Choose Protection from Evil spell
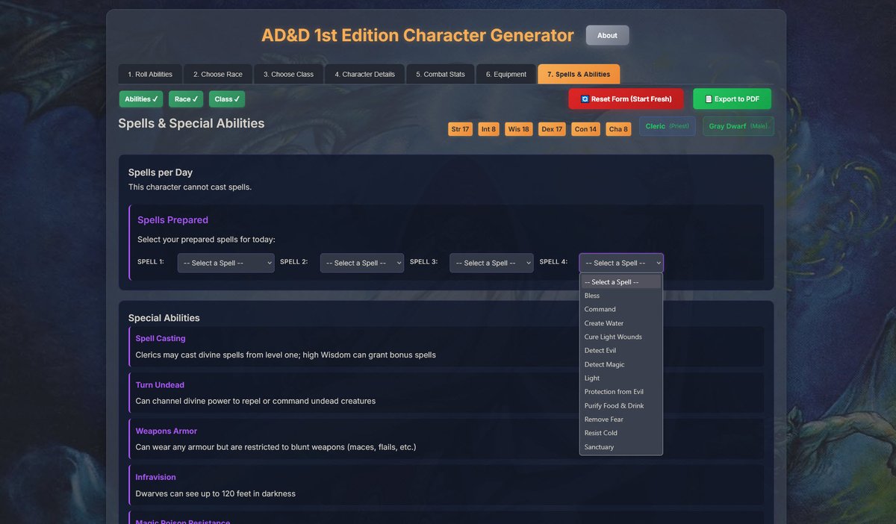Image resolution: width=896 pixels, height=524 pixels. pyautogui.click(x=621, y=391)
